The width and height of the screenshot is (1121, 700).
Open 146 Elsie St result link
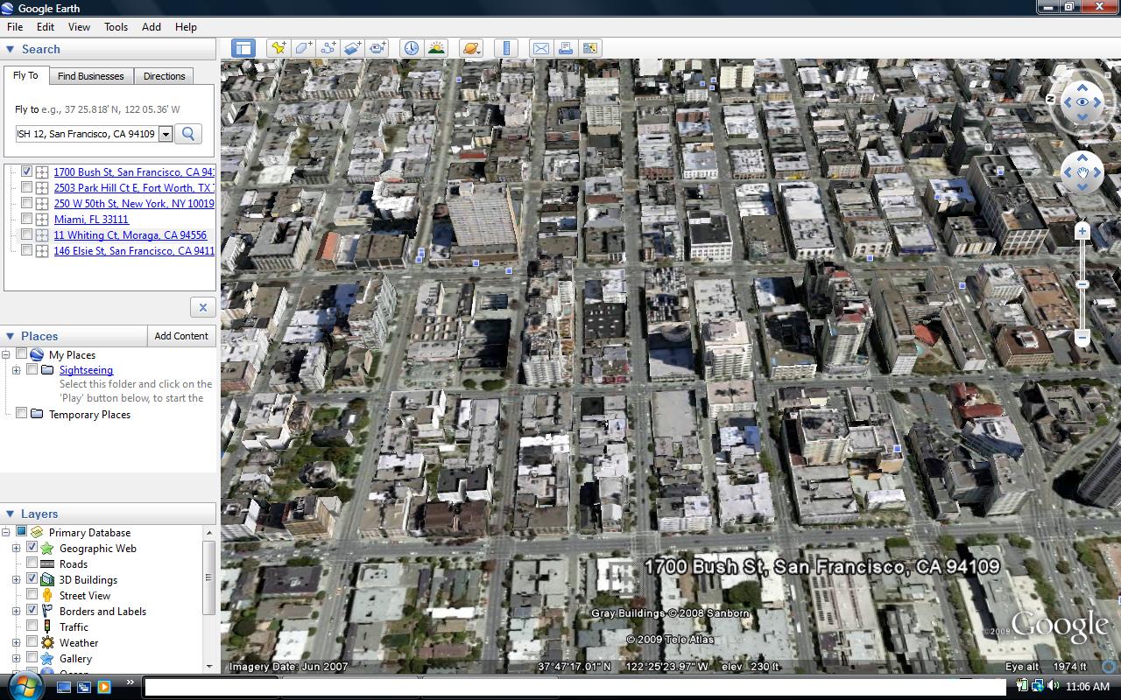click(134, 251)
